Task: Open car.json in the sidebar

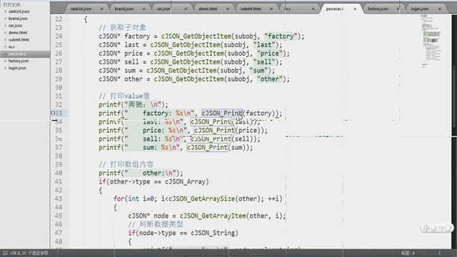Action: 15,26
